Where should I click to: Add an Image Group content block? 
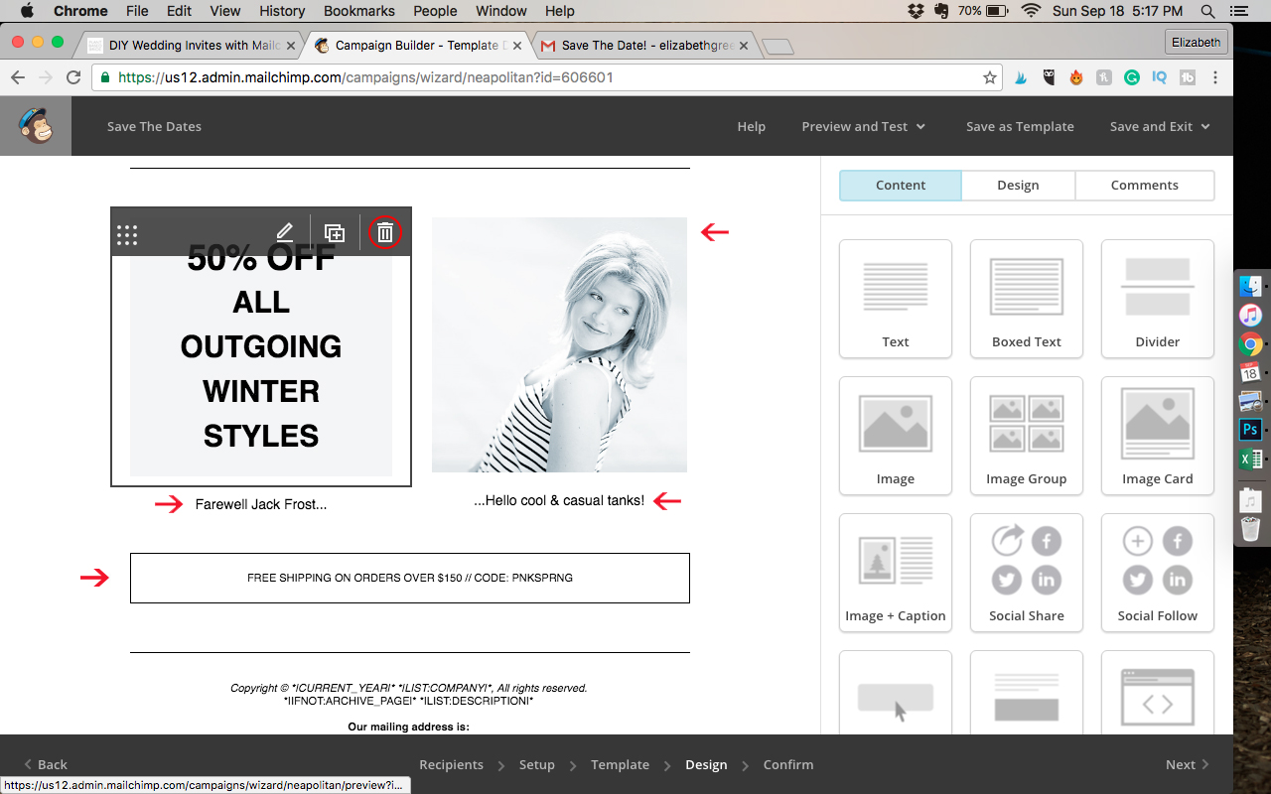(x=1027, y=436)
